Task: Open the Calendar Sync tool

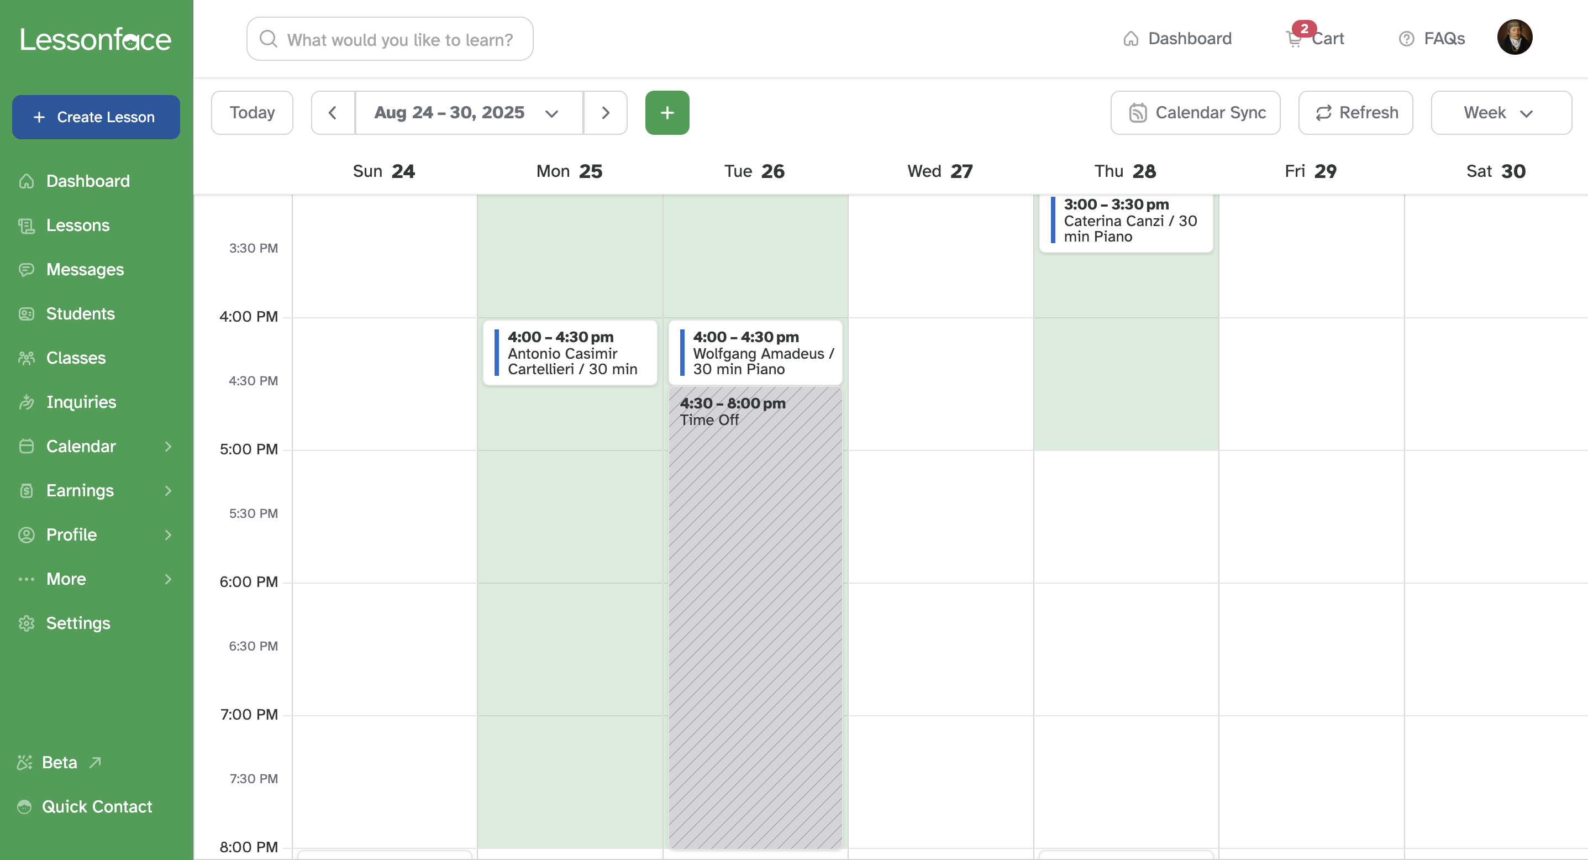Action: coord(1195,112)
